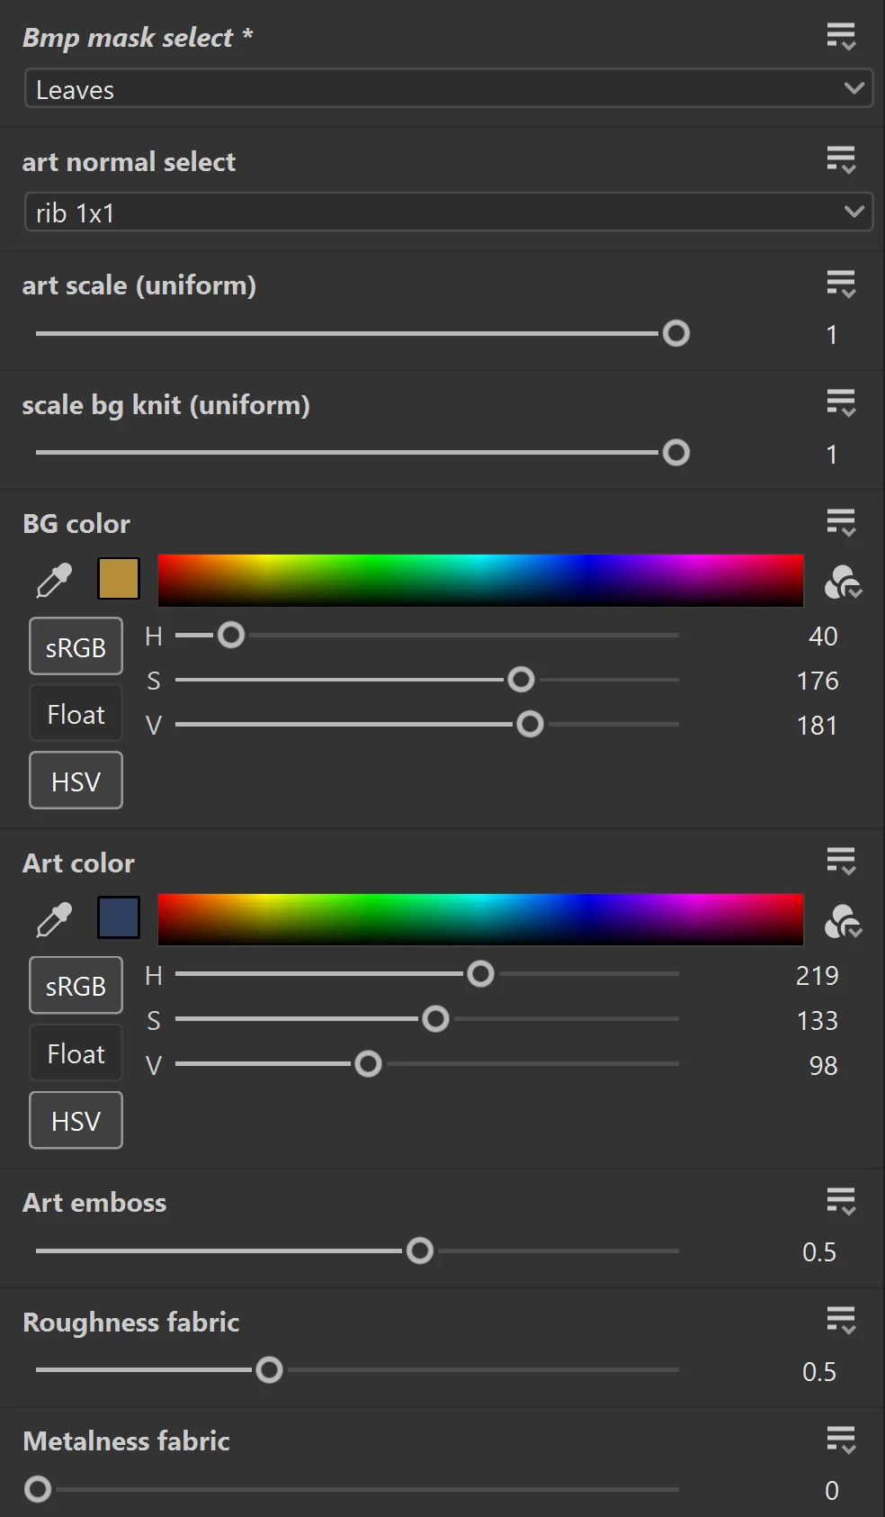Pick BG color with eyedropper tool

pos(54,580)
